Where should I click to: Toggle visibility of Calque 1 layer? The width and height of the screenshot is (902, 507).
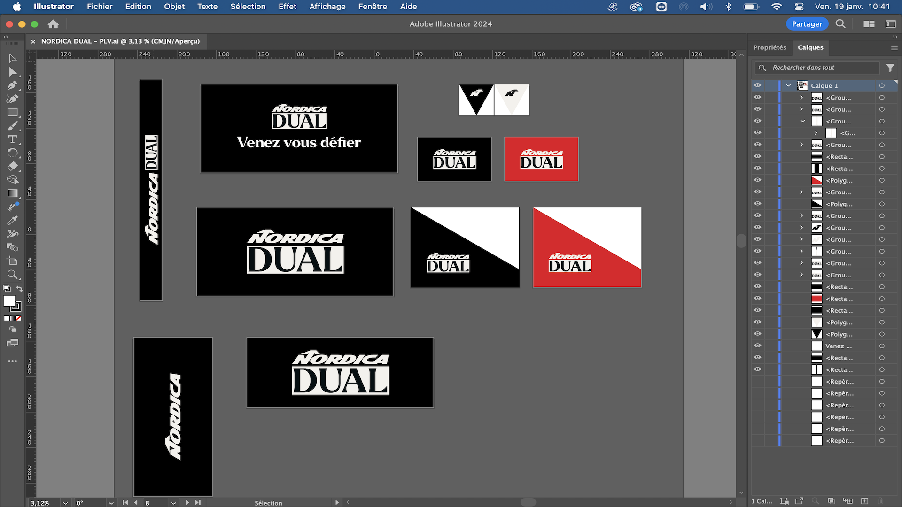pyautogui.click(x=758, y=85)
